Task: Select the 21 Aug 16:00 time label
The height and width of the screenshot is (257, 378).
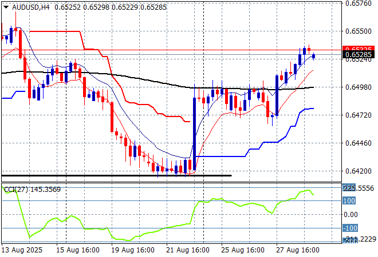Action: point(187,250)
